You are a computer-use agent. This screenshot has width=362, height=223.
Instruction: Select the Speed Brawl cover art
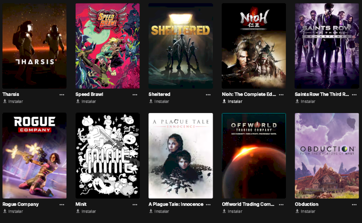pyautogui.click(x=108, y=46)
